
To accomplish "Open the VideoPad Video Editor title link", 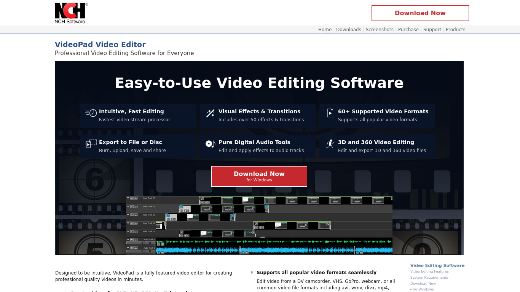I will (x=100, y=44).
